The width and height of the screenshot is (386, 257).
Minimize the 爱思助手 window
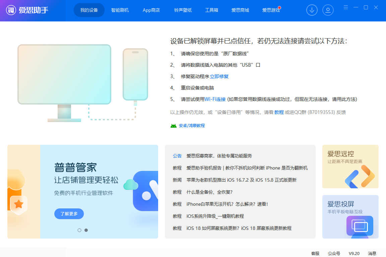356,7
